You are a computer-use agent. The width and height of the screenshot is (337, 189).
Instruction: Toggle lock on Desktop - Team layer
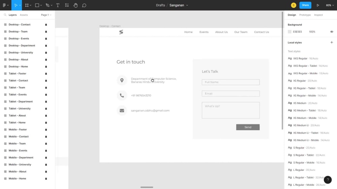click(46, 32)
